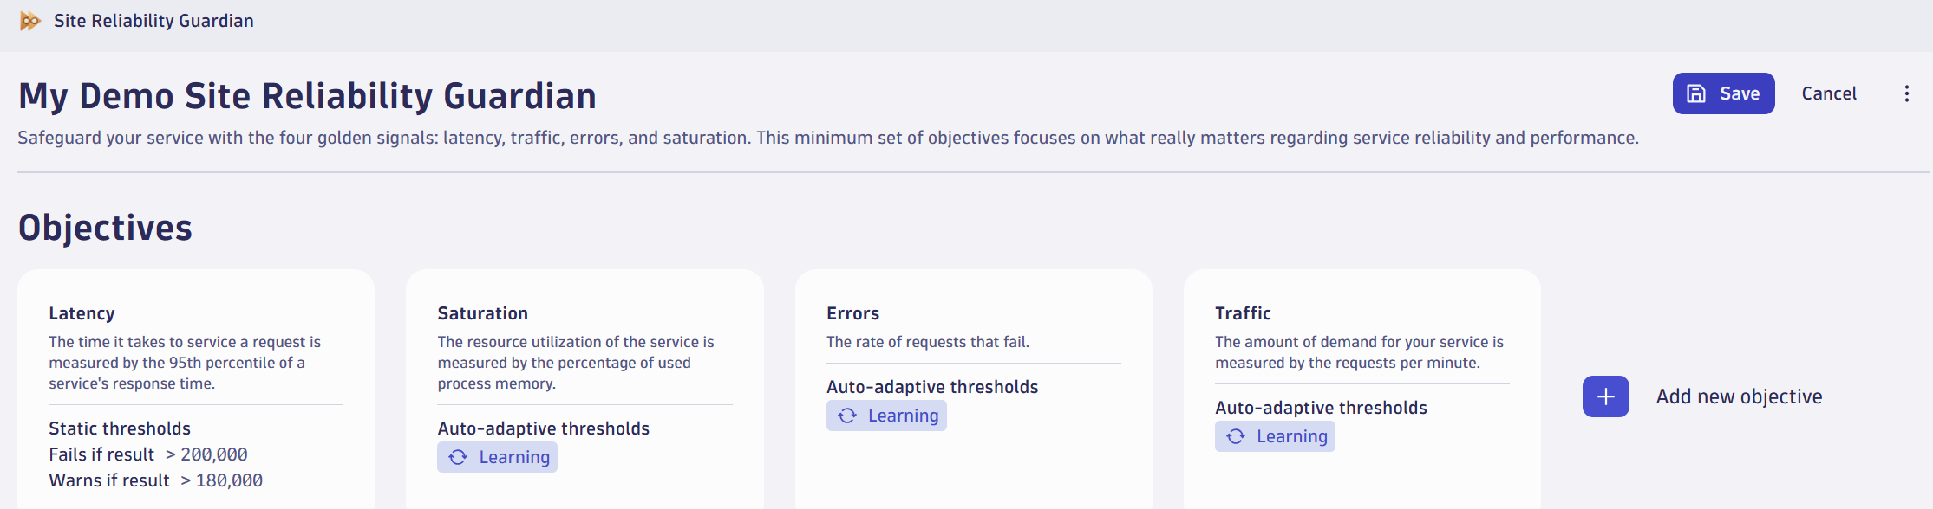Click the floppy disk Save icon
Image resolution: width=1933 pixels, height=509 pixels.
point(1696,93)
